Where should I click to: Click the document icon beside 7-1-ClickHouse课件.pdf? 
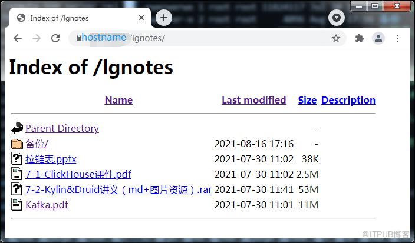[17, 174]
